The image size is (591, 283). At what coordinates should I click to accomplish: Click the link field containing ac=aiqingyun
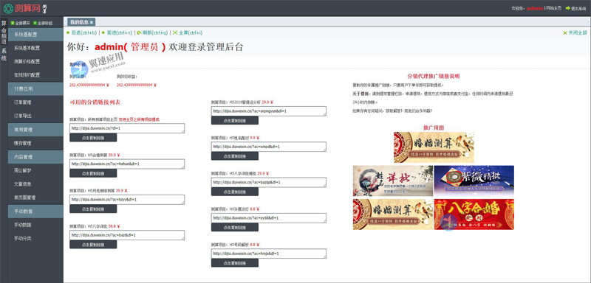[x=269, y=111]
